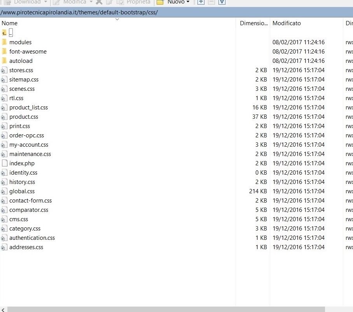Click the modified date of index.php
The height and width of the screenshot is (312, 353).
(299, 163)
